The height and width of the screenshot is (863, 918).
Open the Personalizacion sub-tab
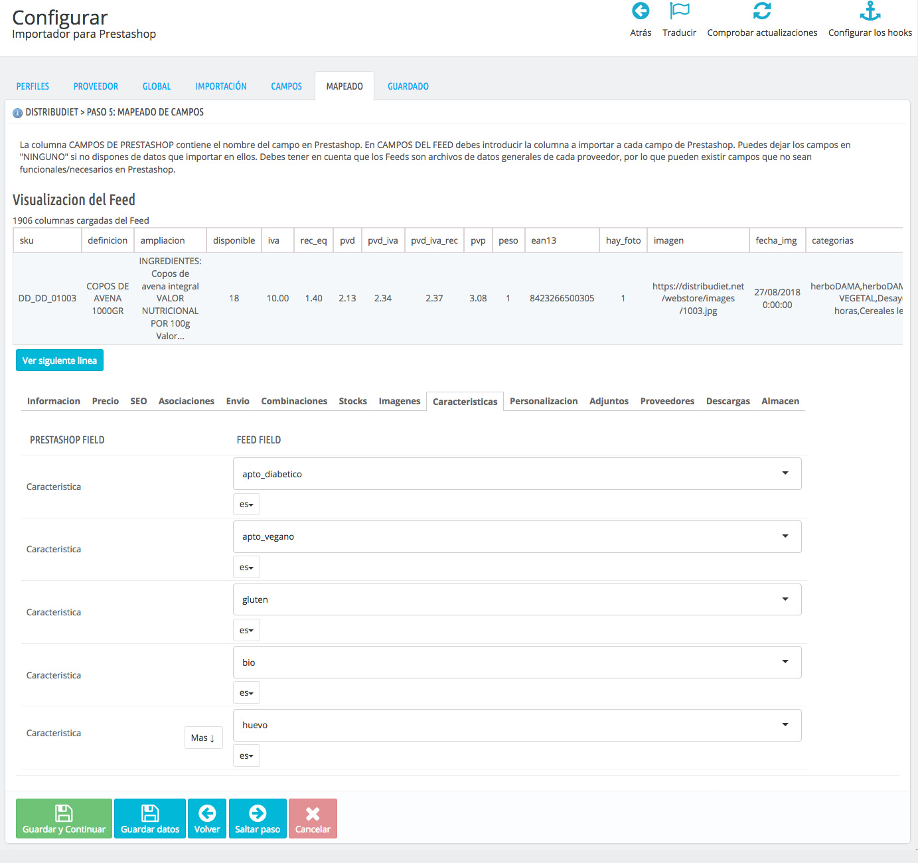544,401
